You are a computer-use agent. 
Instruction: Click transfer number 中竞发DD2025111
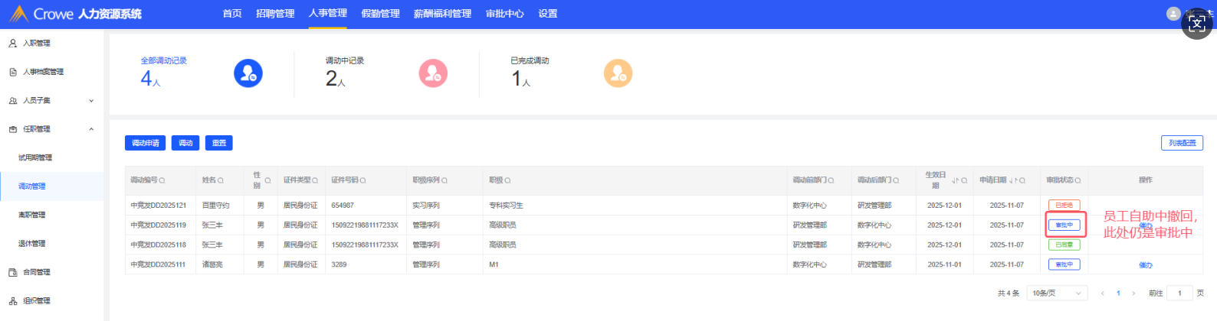158,264
